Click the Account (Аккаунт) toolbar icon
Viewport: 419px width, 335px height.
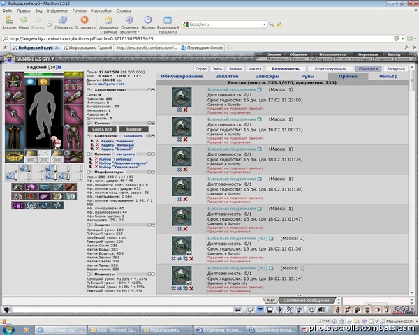[x=9, y=20]
